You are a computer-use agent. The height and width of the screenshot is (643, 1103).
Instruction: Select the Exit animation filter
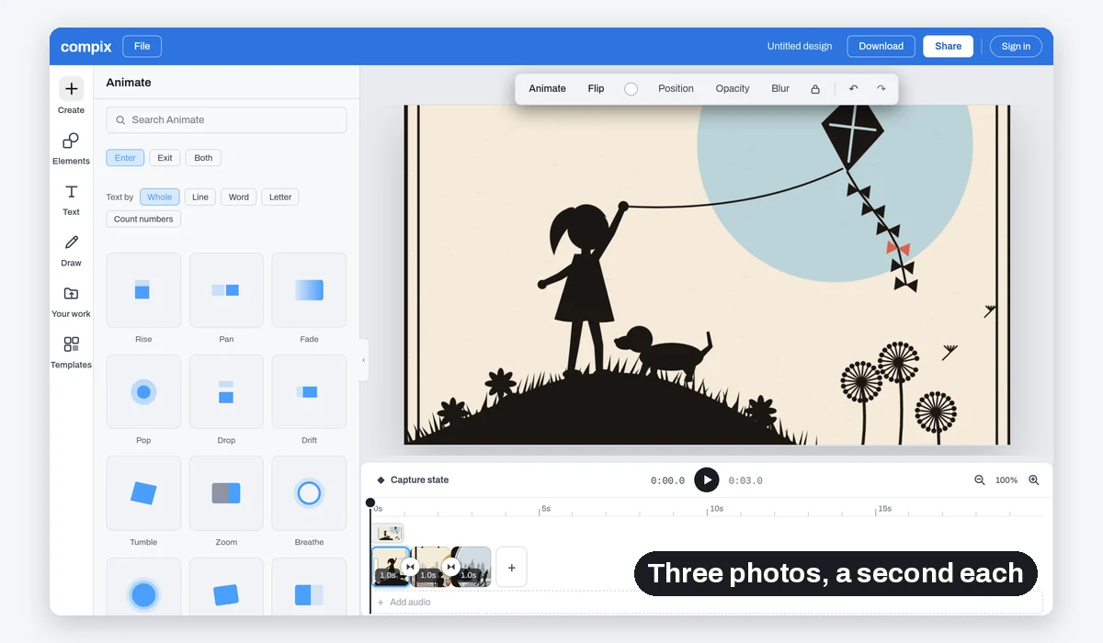[165, 158]
